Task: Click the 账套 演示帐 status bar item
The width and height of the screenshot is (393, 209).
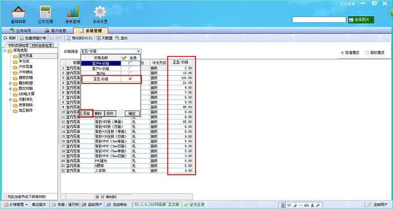Action: [65, 205]
